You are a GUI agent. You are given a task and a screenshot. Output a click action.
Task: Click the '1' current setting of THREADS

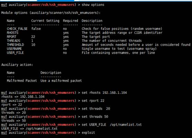pos(32,41)
